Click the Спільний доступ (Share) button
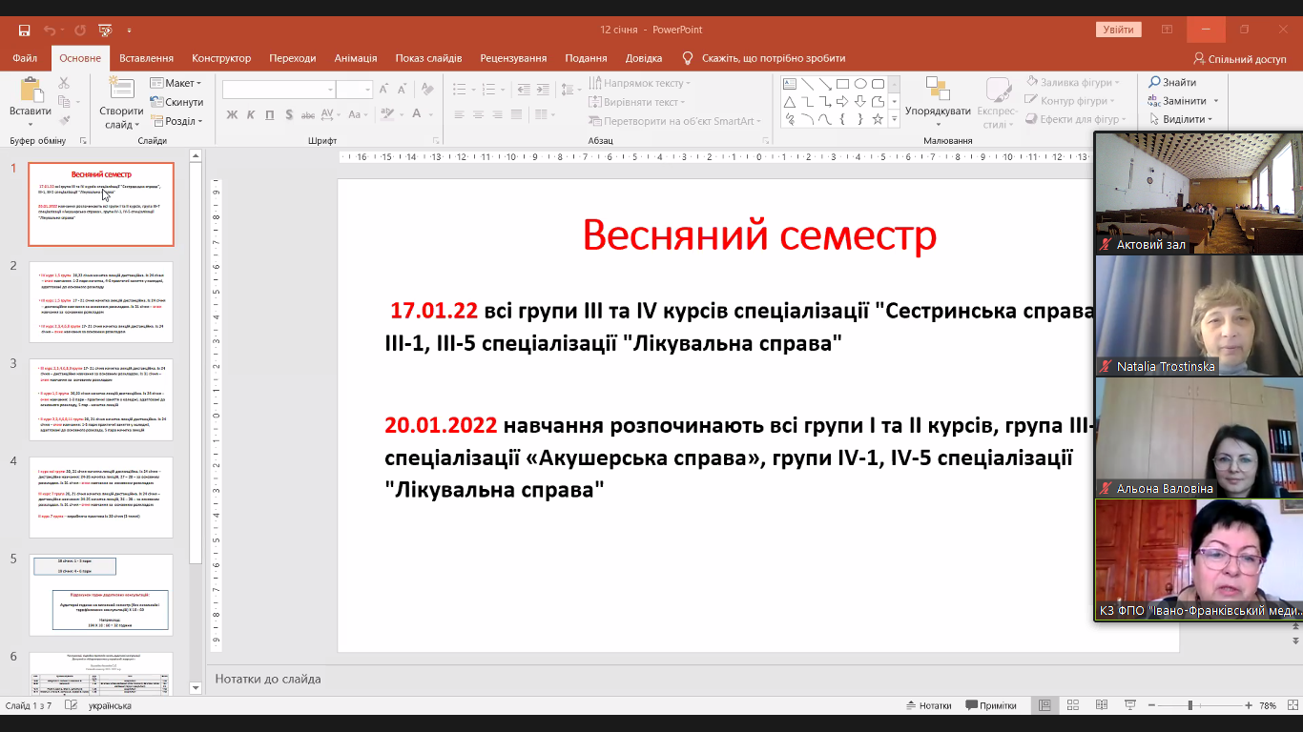The image size is (1303, 732). coord(1240,59)
